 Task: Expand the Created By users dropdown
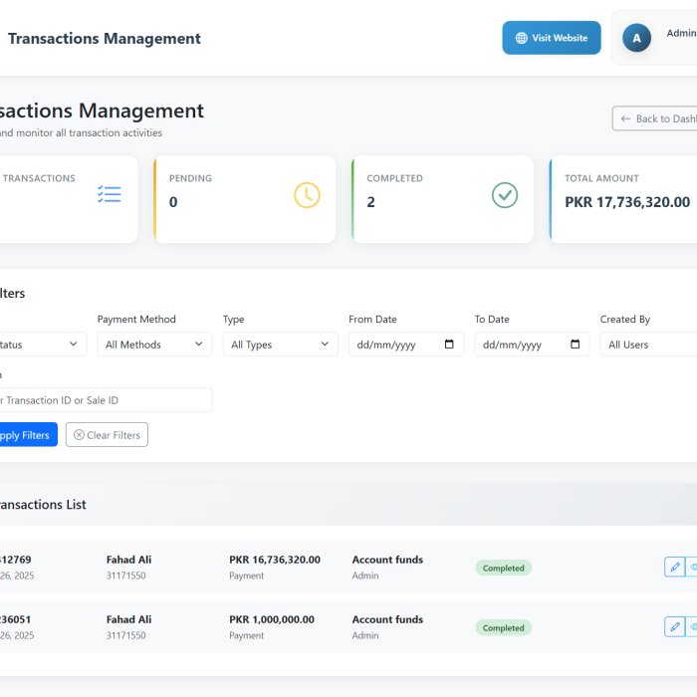pos(649,345)
